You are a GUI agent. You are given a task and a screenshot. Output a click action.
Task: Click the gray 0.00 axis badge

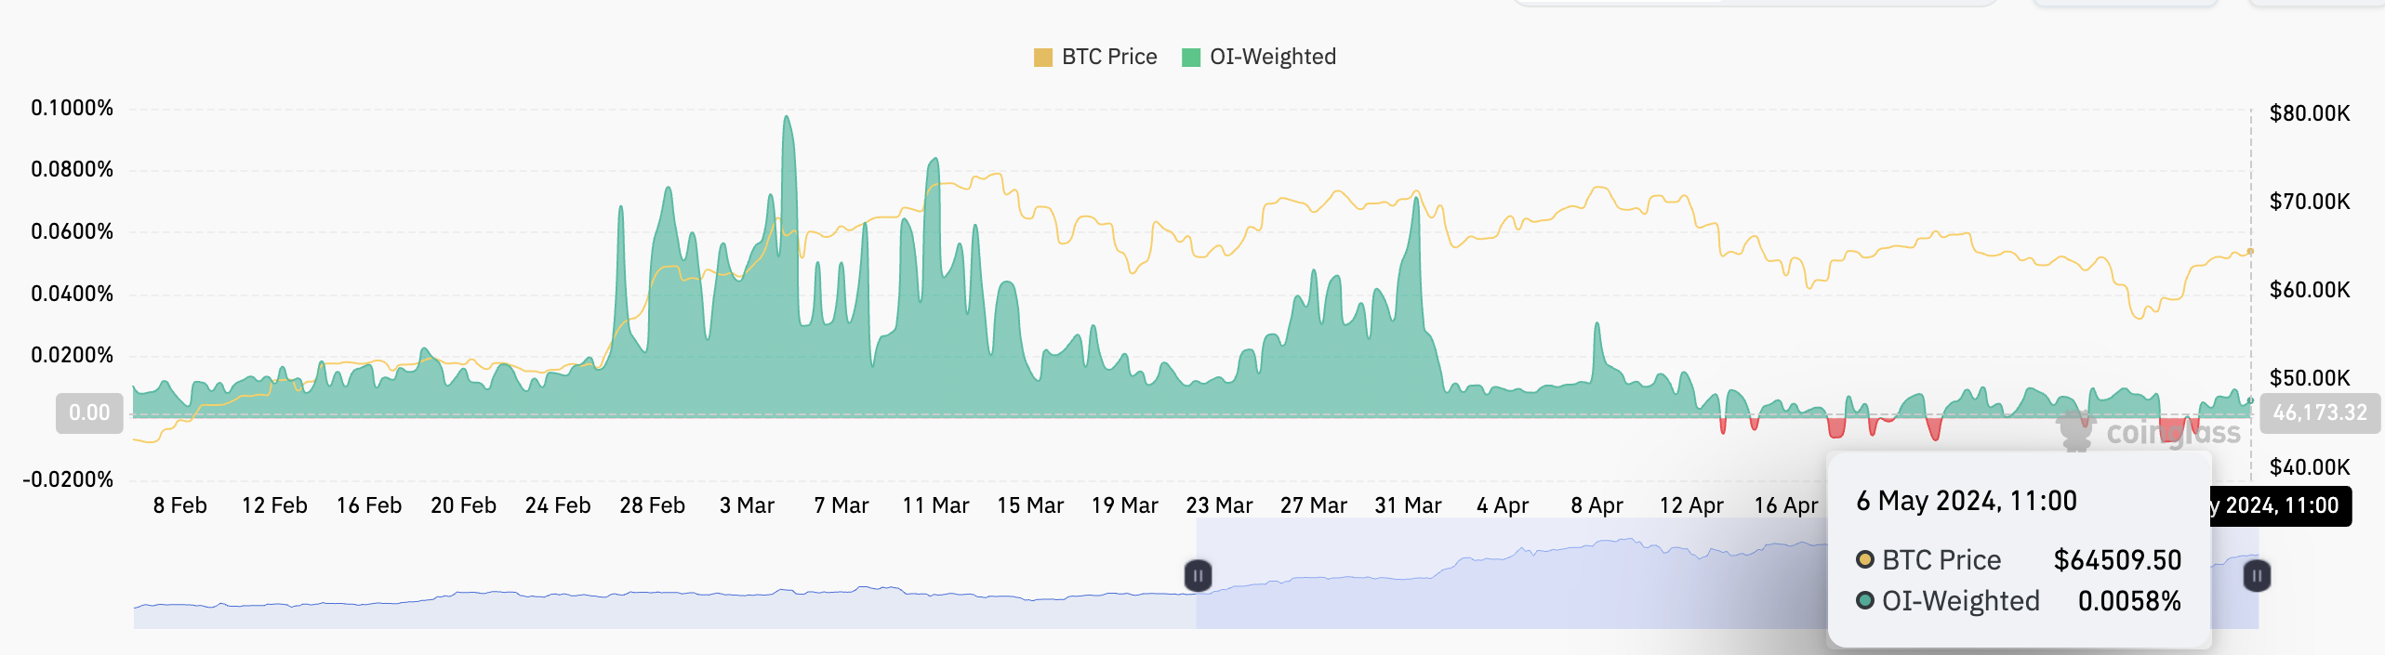point(89,413)
